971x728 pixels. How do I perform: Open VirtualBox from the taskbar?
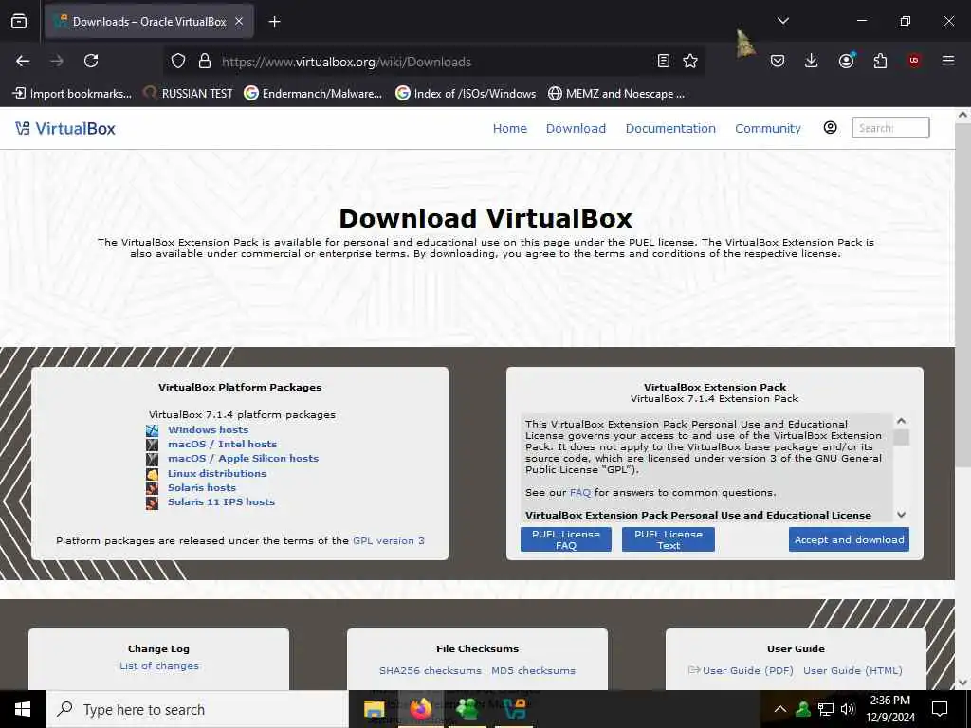click(514, 709)
